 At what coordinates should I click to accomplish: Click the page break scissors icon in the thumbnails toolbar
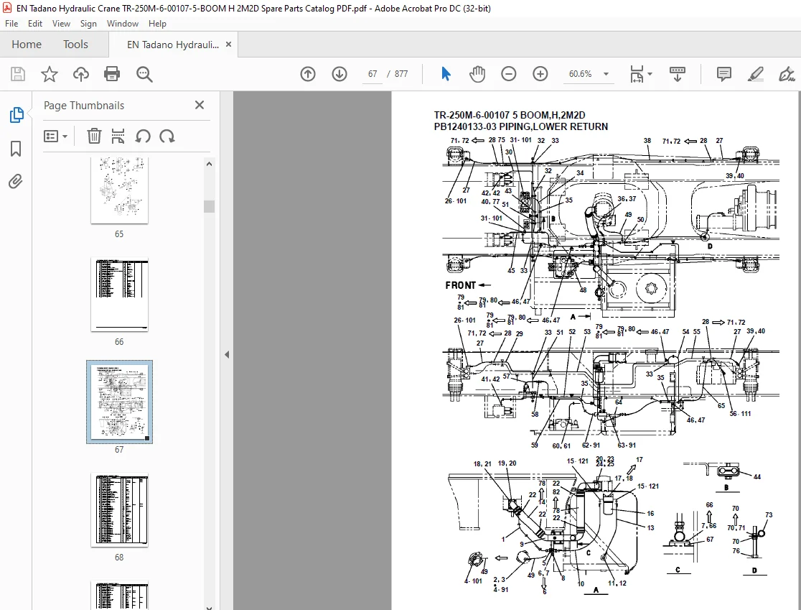point(118,136)
